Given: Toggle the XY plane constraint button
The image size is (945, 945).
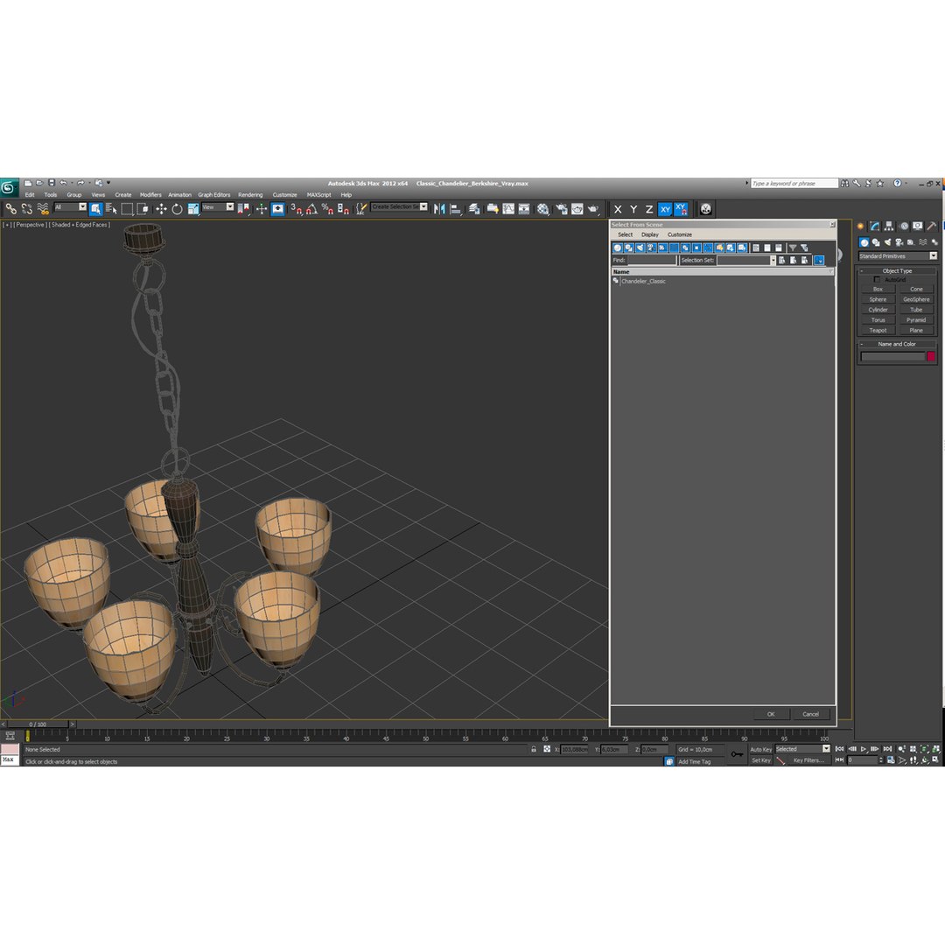Looking at the screenshot, I should coord(665,209).
